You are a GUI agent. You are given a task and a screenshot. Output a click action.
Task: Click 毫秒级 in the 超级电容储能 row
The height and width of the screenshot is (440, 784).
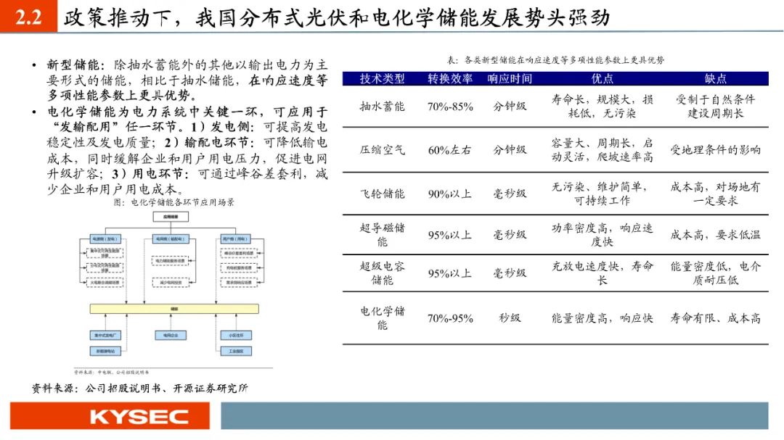tap(510, 274)
